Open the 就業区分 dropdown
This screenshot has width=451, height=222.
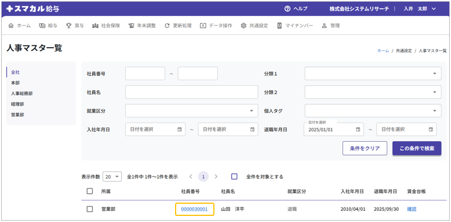pos(191,111)
